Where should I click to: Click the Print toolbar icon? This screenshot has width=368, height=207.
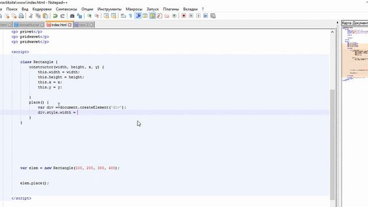tap(21, 16)
